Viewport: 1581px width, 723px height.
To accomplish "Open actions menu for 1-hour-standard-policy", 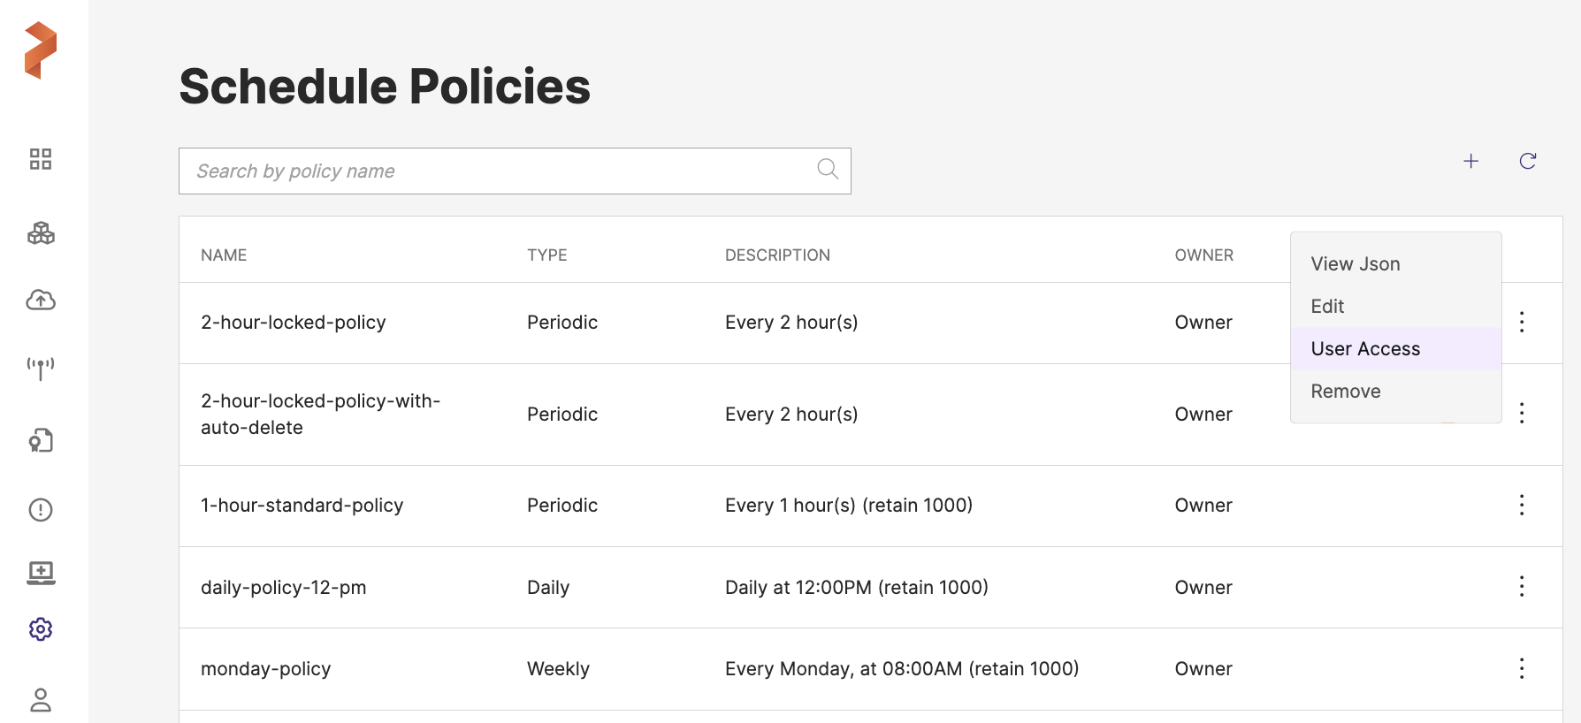I will [x=1522, y=505].
